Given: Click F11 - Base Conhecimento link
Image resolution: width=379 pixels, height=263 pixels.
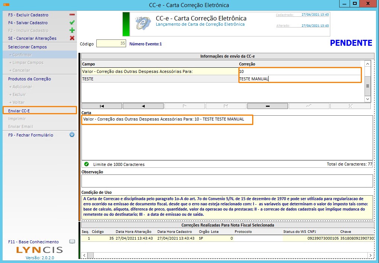Looking at the screenshot, I should [33, 242].
